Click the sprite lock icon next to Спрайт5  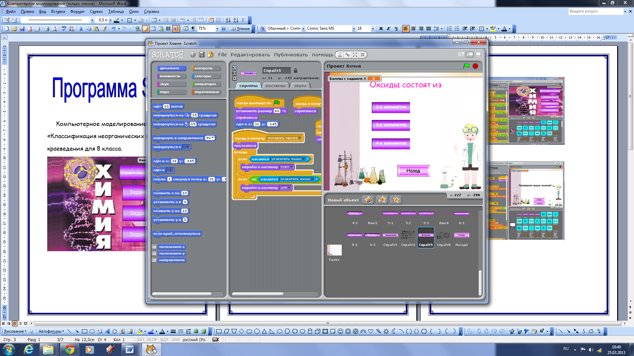click(x=296, y=71)
